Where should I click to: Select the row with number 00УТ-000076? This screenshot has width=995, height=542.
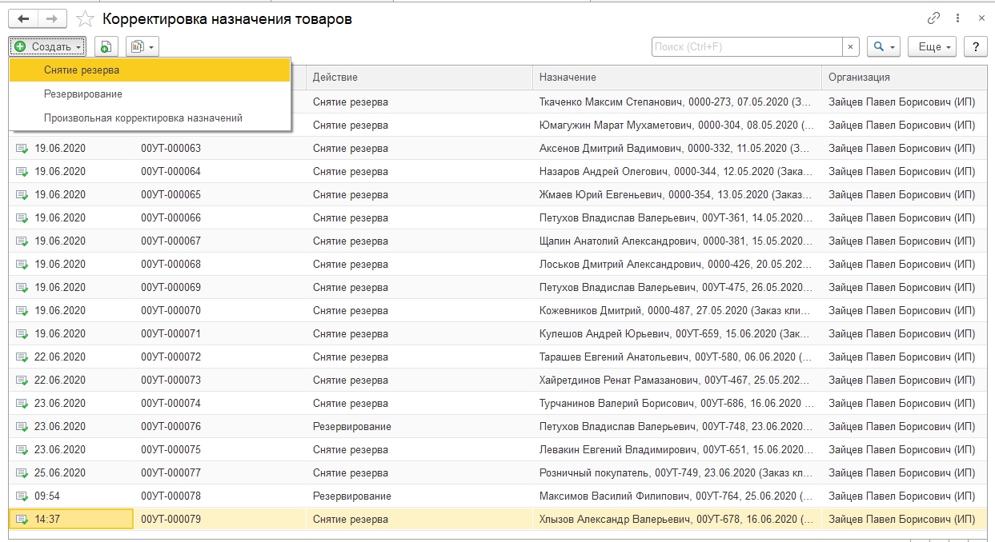tap(171, 427)
